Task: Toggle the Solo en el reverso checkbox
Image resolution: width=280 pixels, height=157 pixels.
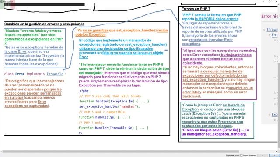Action: (x=241, y=155)
